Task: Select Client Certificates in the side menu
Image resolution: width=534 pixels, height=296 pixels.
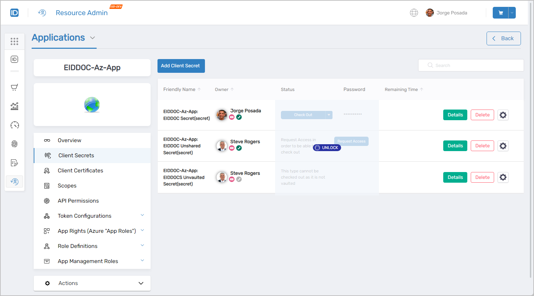Action: click(80, 171)
